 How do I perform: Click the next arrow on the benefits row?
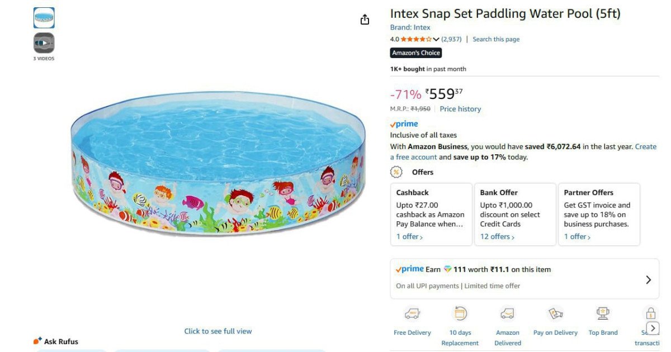tap(653, 328)
